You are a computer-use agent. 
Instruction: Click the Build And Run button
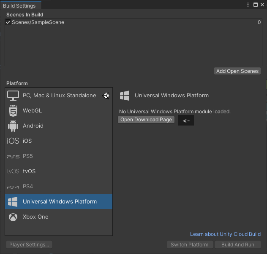[x=238, y=245]
